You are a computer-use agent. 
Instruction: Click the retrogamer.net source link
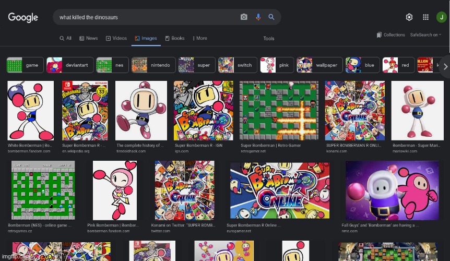tap(253, 151)
